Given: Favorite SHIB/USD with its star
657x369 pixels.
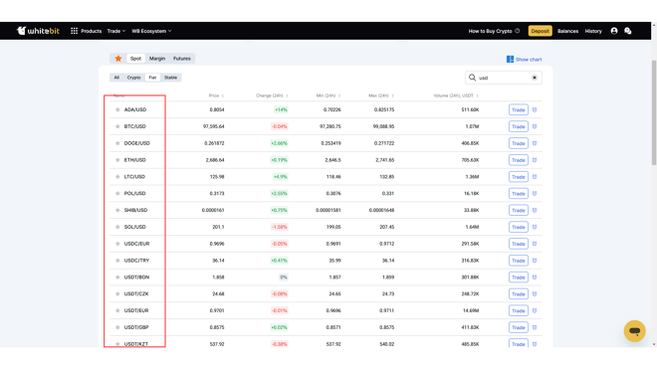Looking at the screenshot, I should (x=117, y=210).
